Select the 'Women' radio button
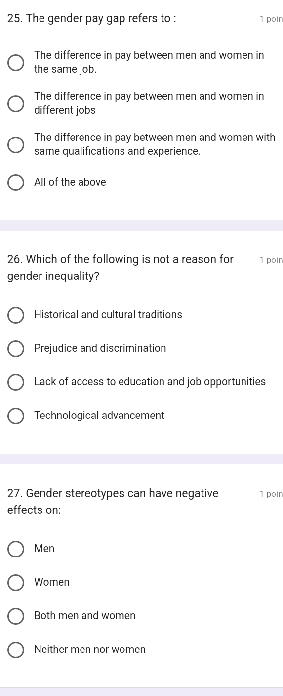The width and height of the screenshot is (283, 696). point(16,583)
